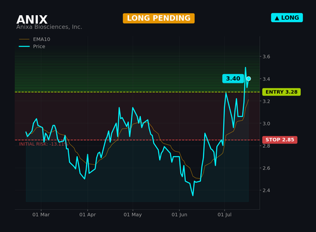Click the INITIAL RISK -13.11% label
The image size is (316, 232).
44,144
